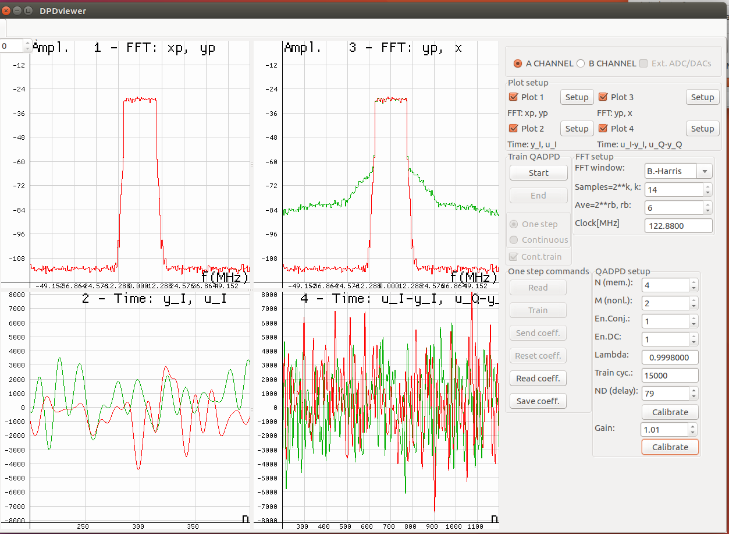Select the B CHANNEL radio button

[x=580, y=64]
